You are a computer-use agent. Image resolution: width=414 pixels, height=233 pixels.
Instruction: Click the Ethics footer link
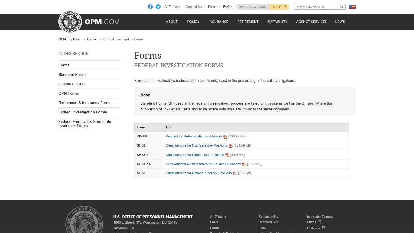312,222
